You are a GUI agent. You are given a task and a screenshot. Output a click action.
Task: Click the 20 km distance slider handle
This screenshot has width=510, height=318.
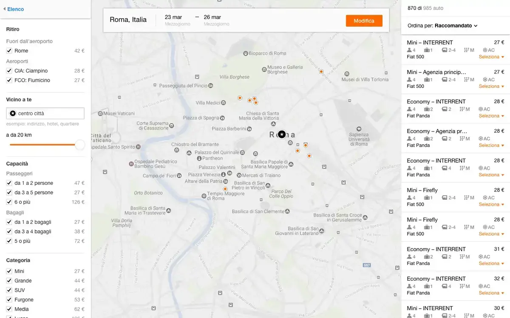click(80, 145)
